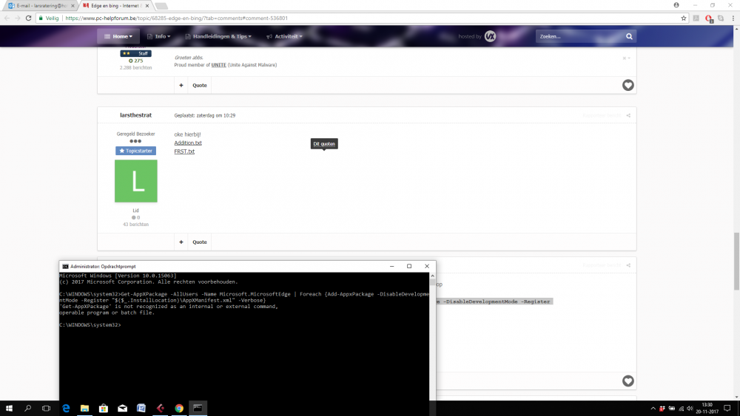Quote the staff member's post

click(x=200, y=85)
